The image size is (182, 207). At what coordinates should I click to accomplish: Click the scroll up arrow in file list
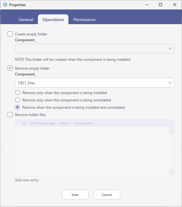point(172,131)
